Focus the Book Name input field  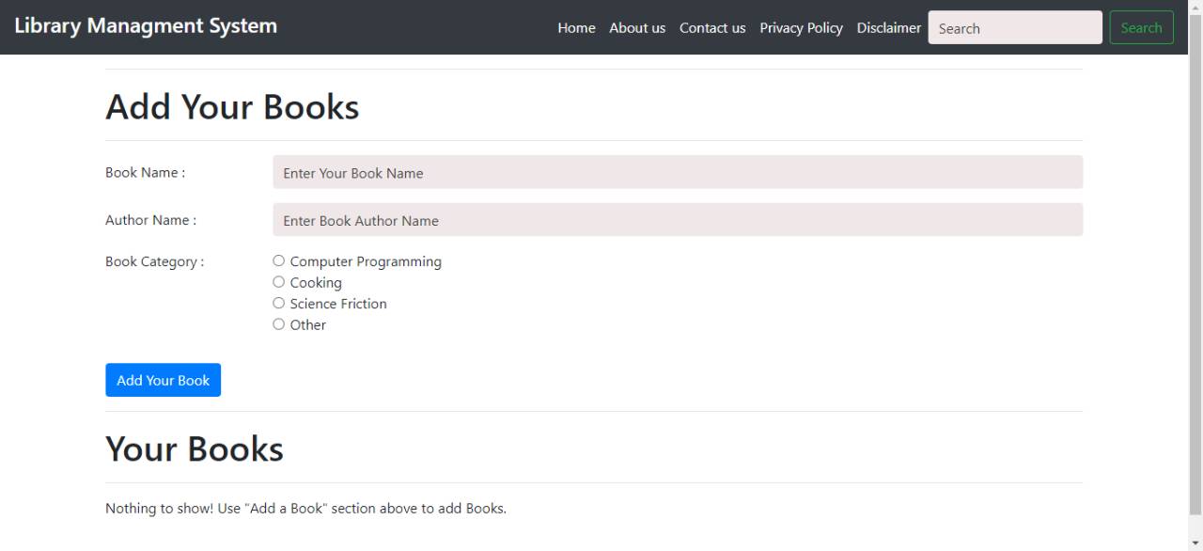(678, 172)
